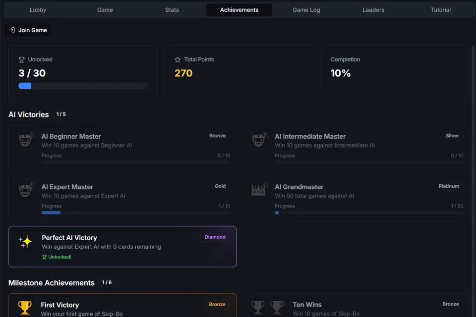Go to the Leaders tab
This screenshot has height=317, width=476.
coord(373,10)
